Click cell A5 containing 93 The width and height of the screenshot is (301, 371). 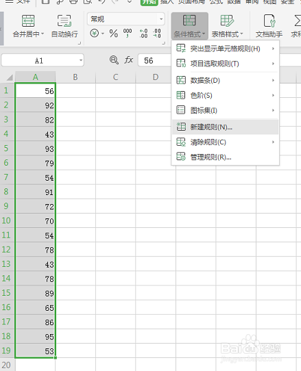pos(36,148)
